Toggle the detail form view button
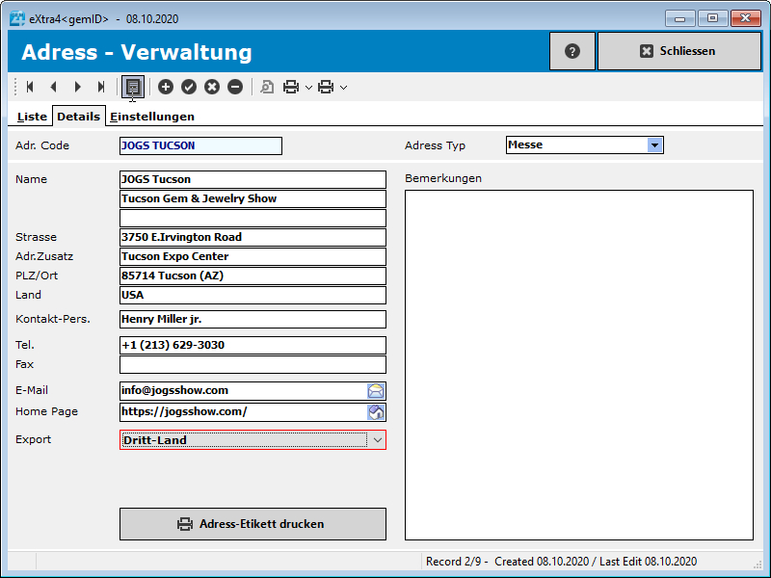Image resolution: width=771 pixels, height=578 pixels. pyautogui.click(x=133, y=87)
